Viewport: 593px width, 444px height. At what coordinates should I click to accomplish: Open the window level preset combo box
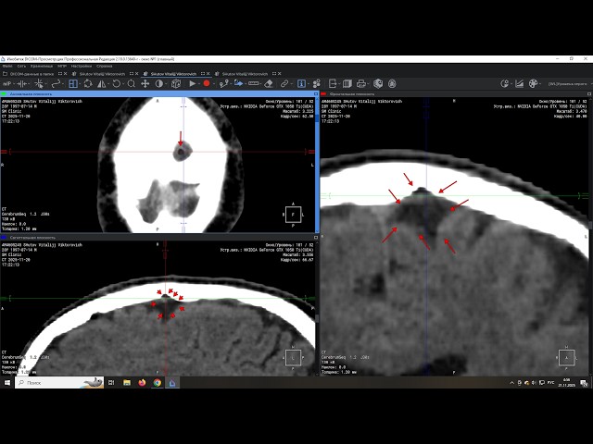click(570, 84)
